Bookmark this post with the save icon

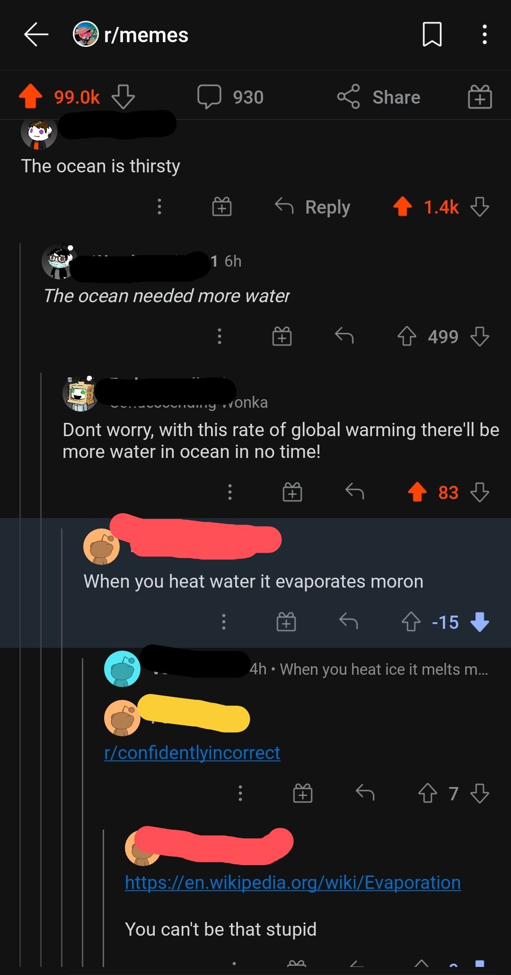pyautogui.click(x=432, y=35)
